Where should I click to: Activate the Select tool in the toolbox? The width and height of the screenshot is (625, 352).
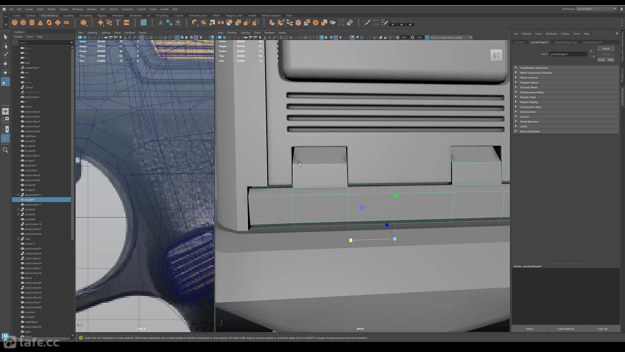click(x=5, y=37)
